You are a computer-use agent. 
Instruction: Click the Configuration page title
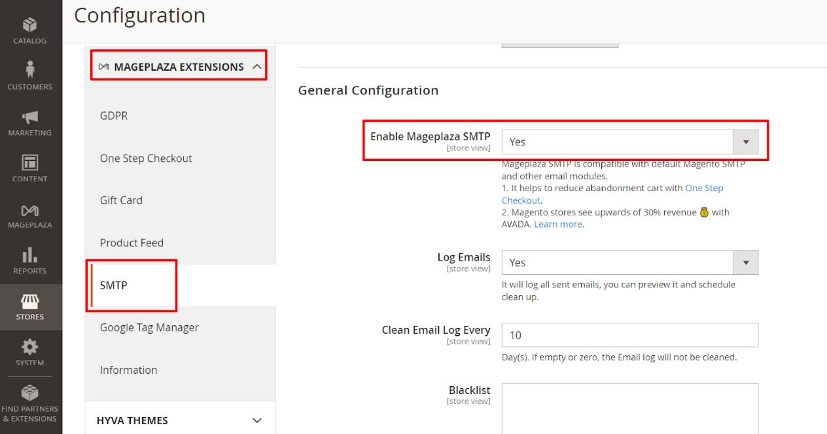point(140,15)
